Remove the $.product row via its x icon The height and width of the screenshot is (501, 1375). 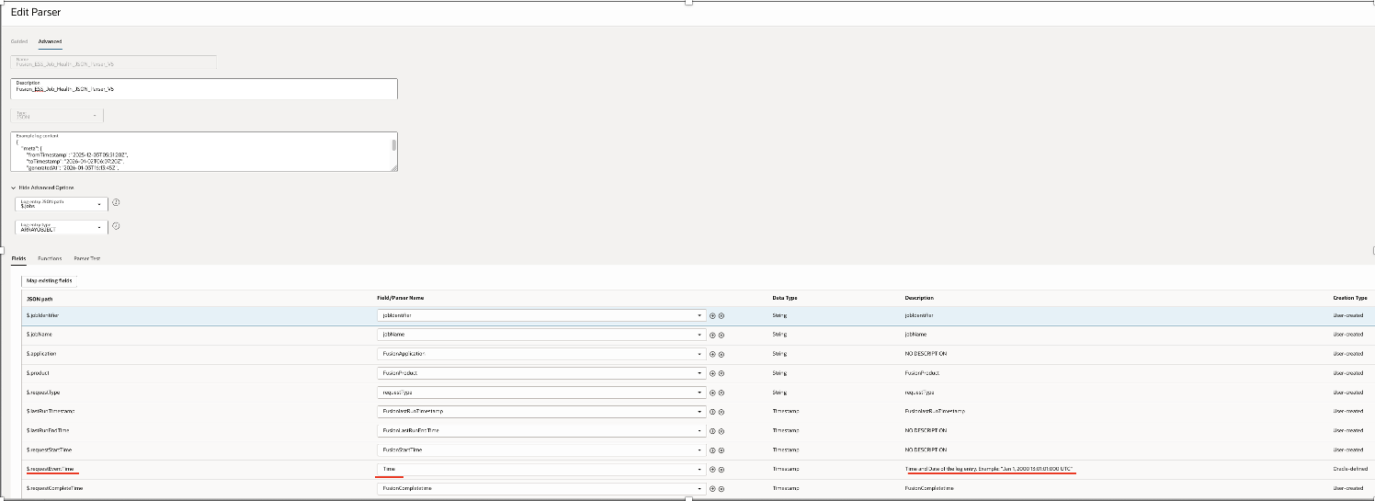722,372
